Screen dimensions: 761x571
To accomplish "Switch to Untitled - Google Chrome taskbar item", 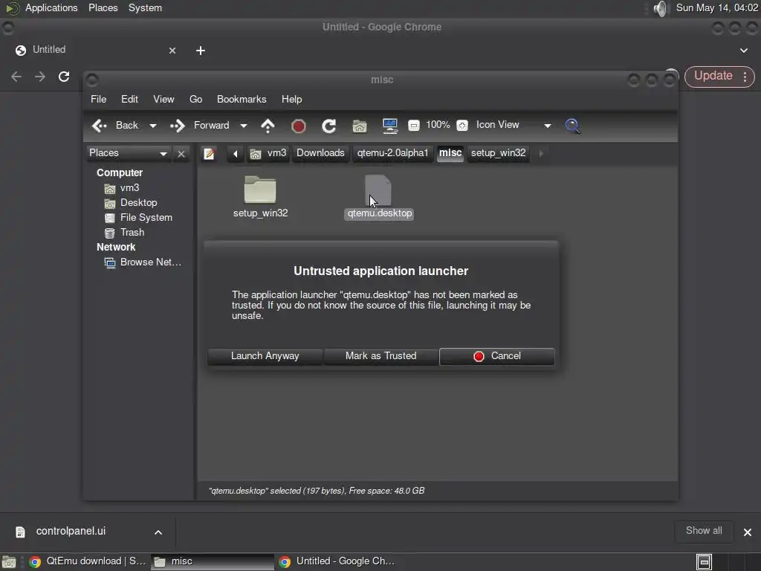I will [x=337, y=561].
